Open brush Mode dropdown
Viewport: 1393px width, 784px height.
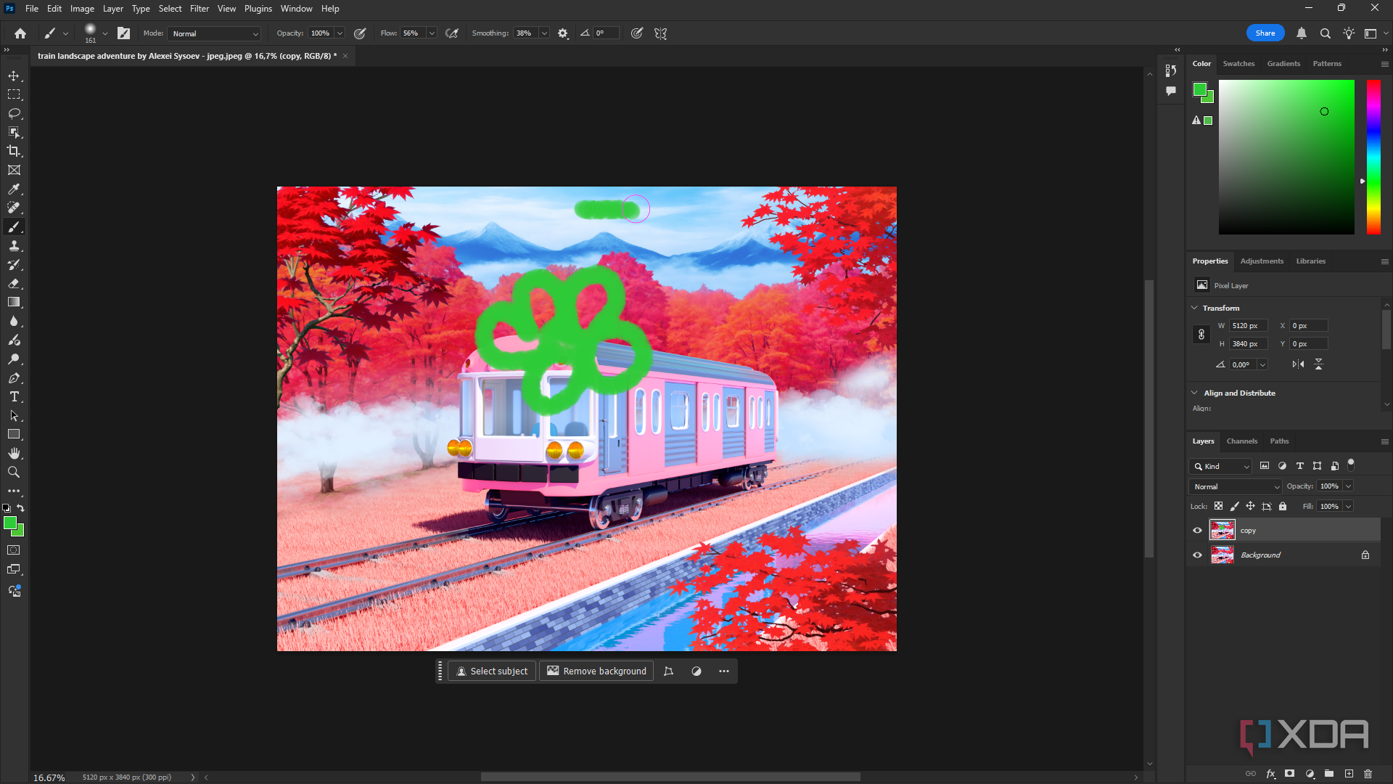click(x=214, y=33)
